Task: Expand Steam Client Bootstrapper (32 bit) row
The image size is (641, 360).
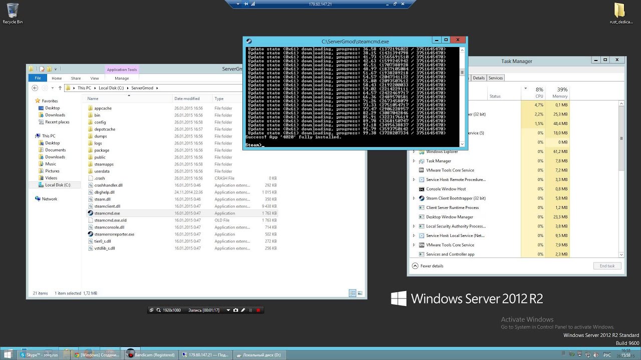Action: click(414, 198)
